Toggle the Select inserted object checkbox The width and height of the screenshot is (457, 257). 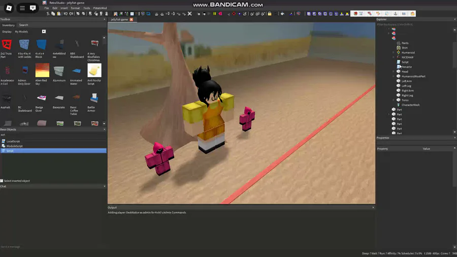pyautogui.click(x=2, y=181)
